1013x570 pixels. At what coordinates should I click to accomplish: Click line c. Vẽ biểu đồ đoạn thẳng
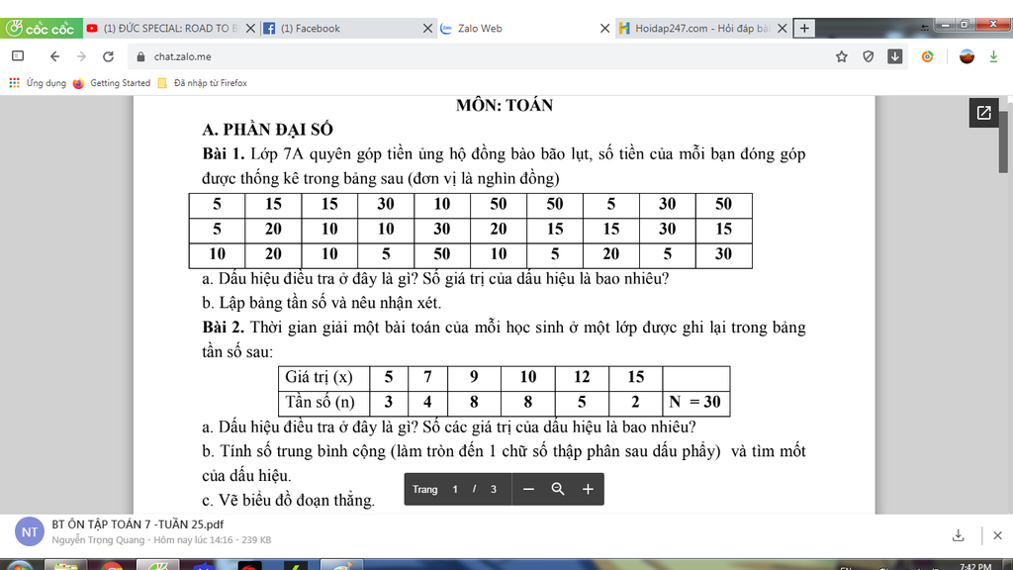(x=288, y=500)
